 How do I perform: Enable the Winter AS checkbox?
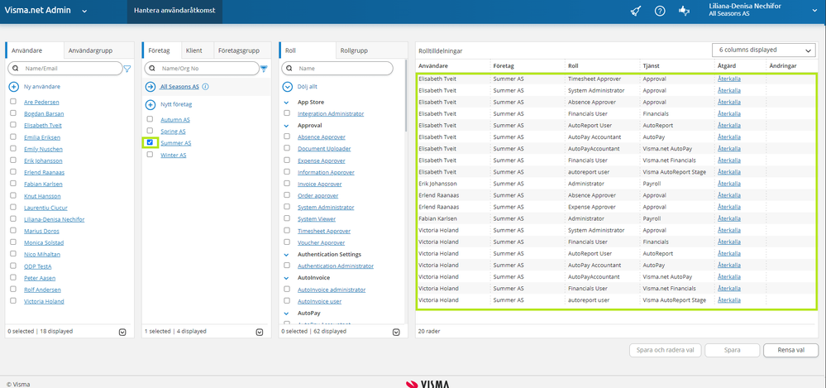click(x=150, y=155)
